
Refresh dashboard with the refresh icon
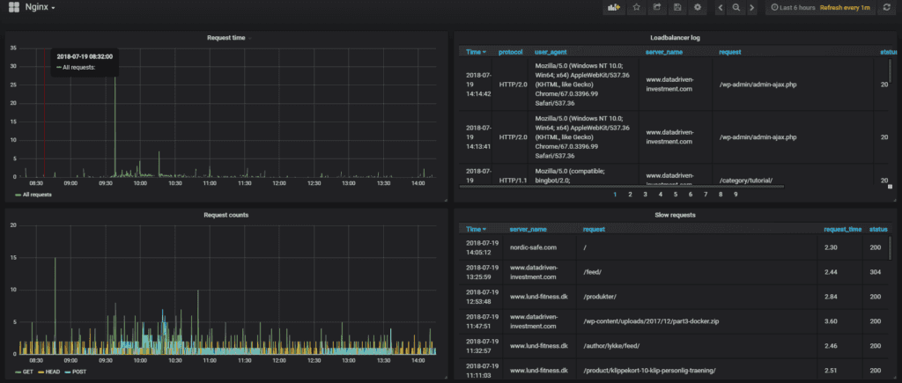(887, 7)
